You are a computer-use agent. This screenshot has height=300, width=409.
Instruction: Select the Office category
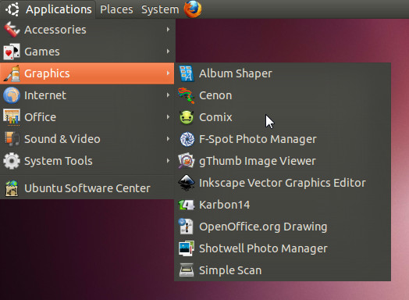pyautogui.click(x=87, y=117)
